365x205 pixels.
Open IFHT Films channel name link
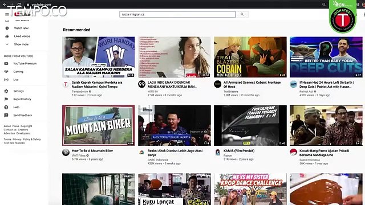point(79,155)
